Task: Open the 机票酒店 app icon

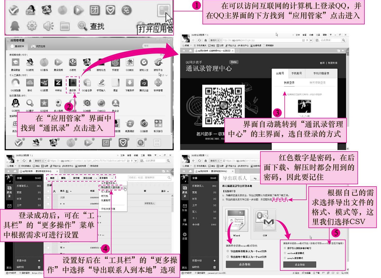Action: click(x=130, y=124)
